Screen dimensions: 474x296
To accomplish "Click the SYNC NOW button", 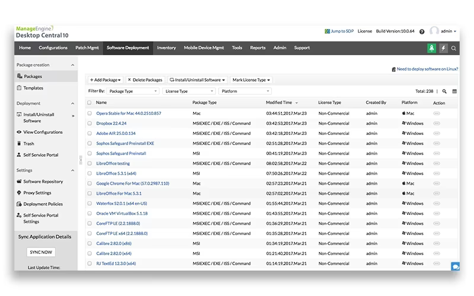I will (41, 252).
